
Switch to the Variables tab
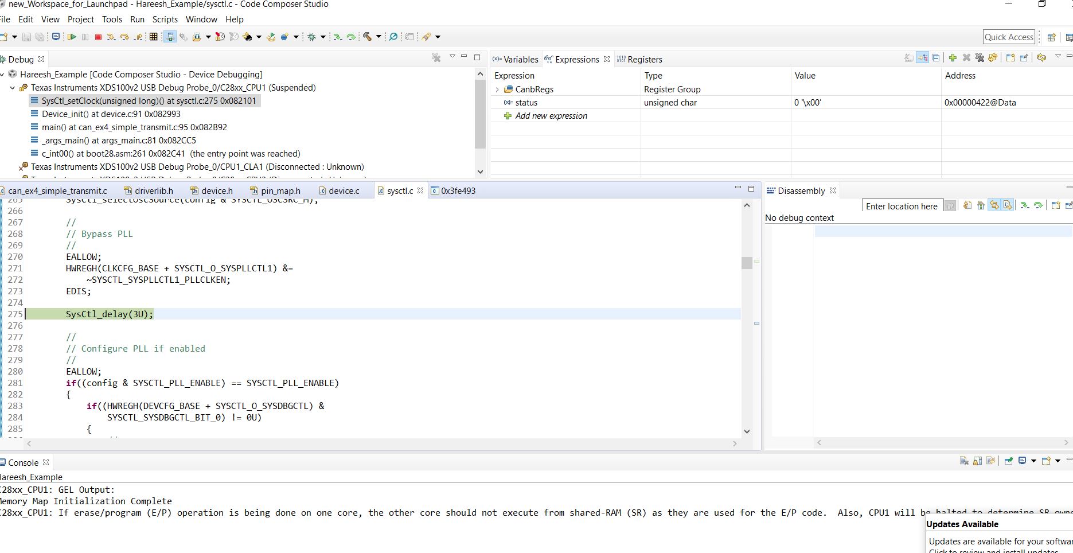(516, 59)
